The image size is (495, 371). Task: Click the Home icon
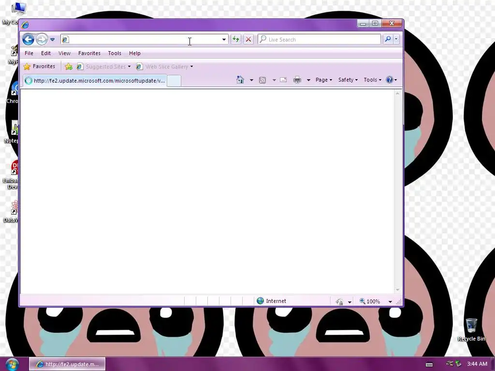[240, 80]
